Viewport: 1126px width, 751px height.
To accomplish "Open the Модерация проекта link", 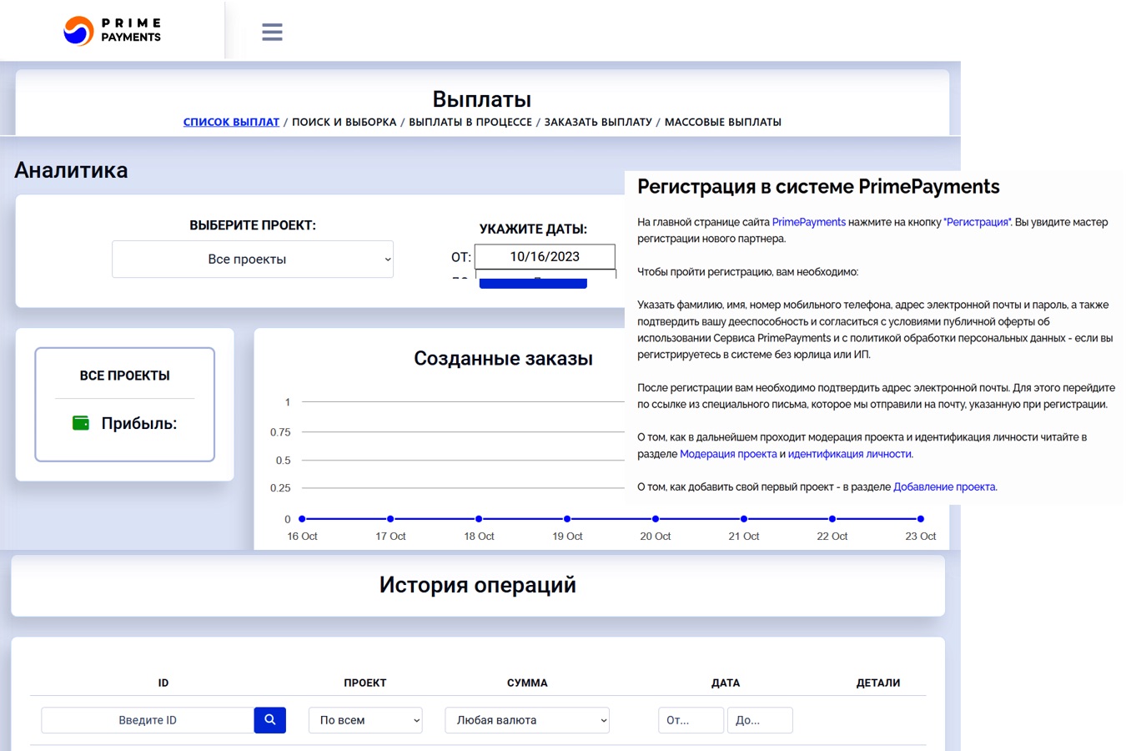I will click(728, 454).
